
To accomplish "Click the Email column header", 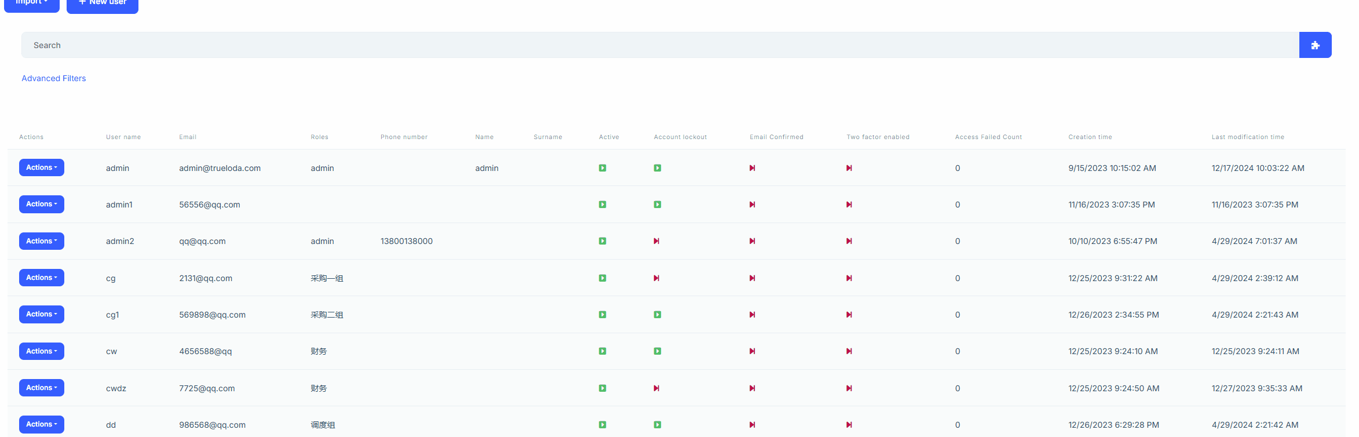I will pyautogui.click(x=188, y=137).
